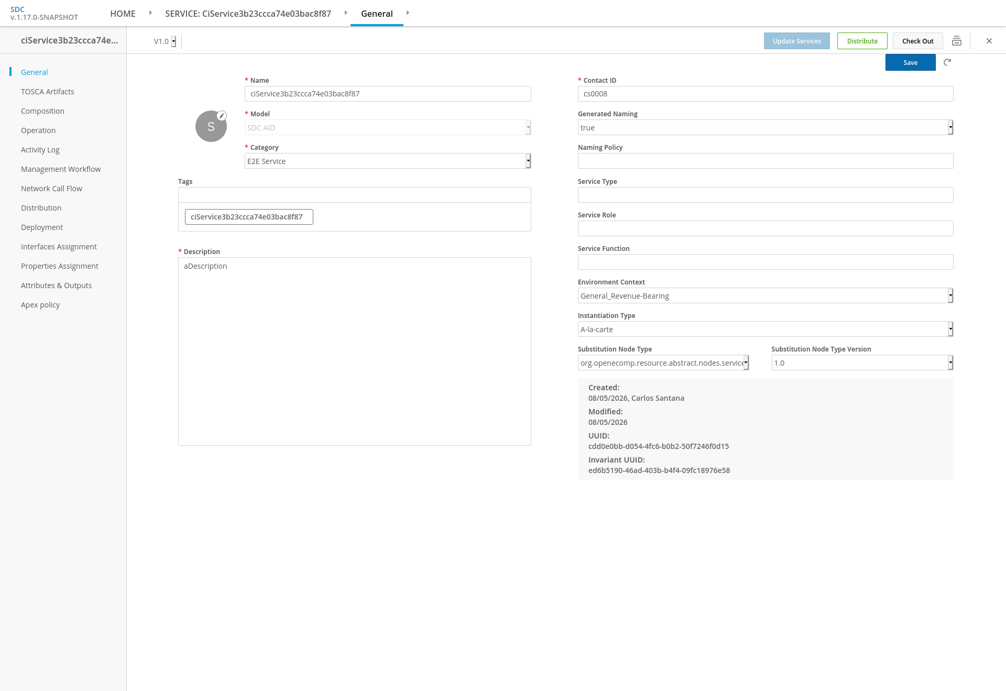Open General in the sidebar

(x=34, y=72)
